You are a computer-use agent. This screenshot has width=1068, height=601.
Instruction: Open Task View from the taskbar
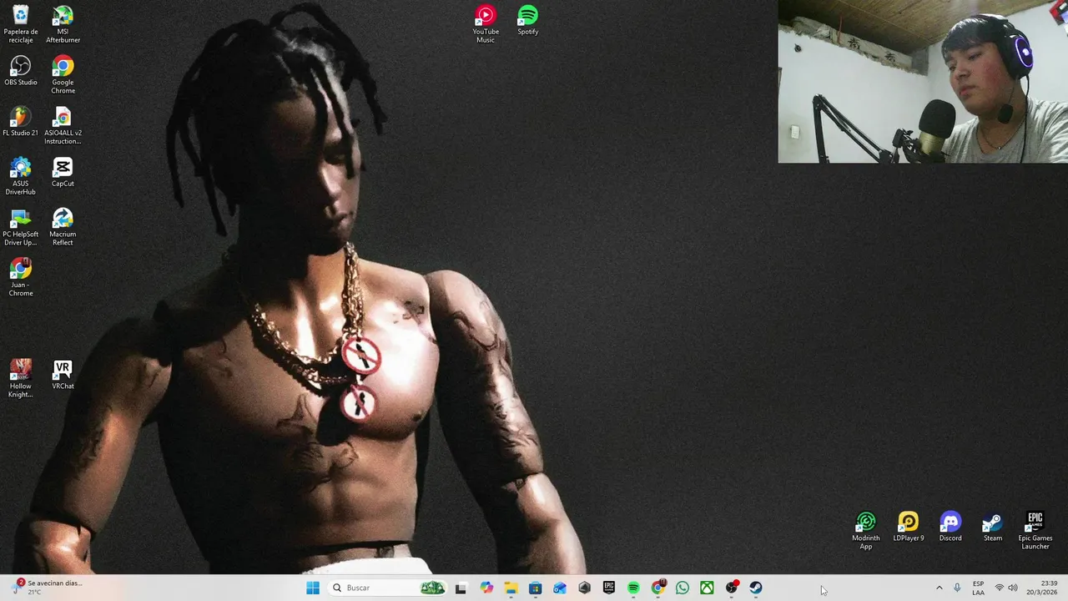click(x=461, y=588)
